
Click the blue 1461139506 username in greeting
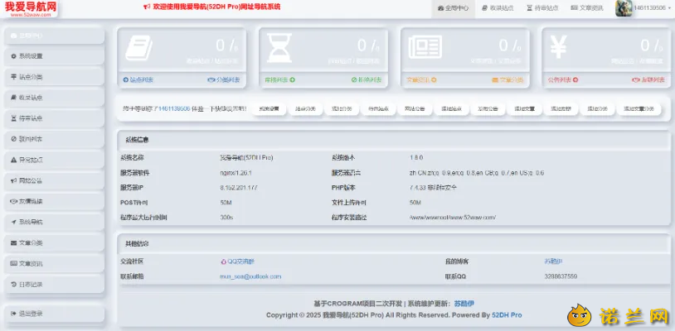(x=174, y=109)
